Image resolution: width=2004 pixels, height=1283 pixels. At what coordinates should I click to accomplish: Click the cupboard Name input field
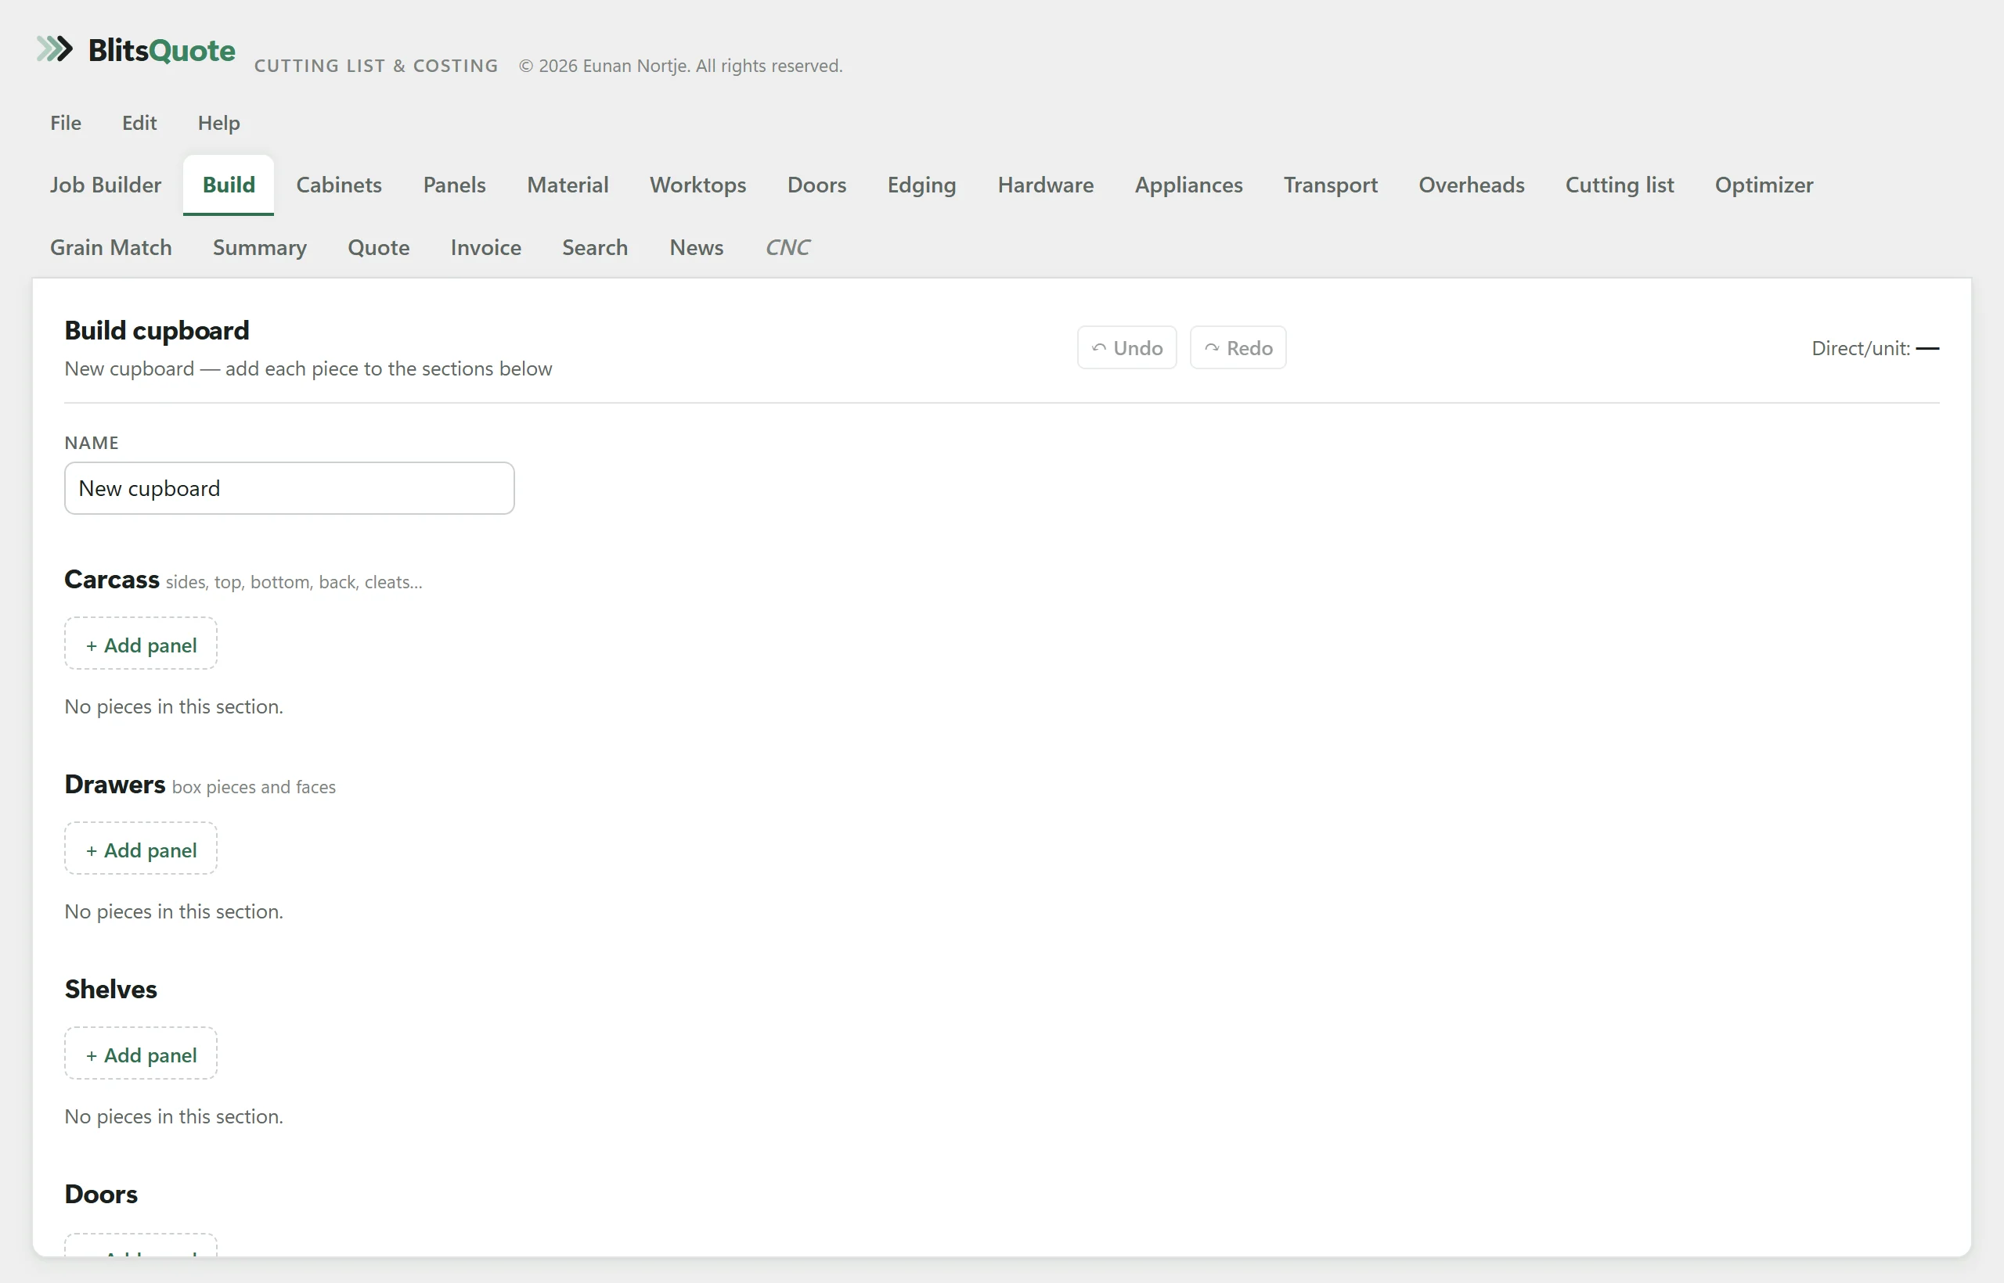pos(290,488)
